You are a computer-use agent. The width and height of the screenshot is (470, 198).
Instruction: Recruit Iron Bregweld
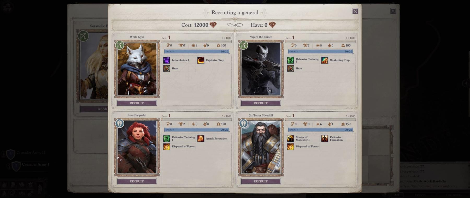click(x=137, y=181)
